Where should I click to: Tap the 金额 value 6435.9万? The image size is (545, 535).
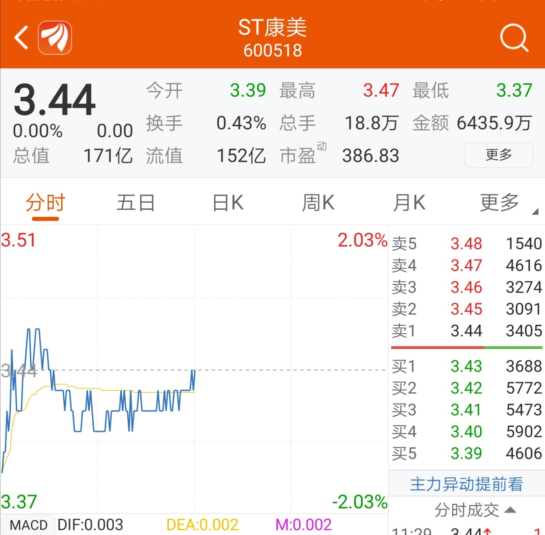coord(494,123)
